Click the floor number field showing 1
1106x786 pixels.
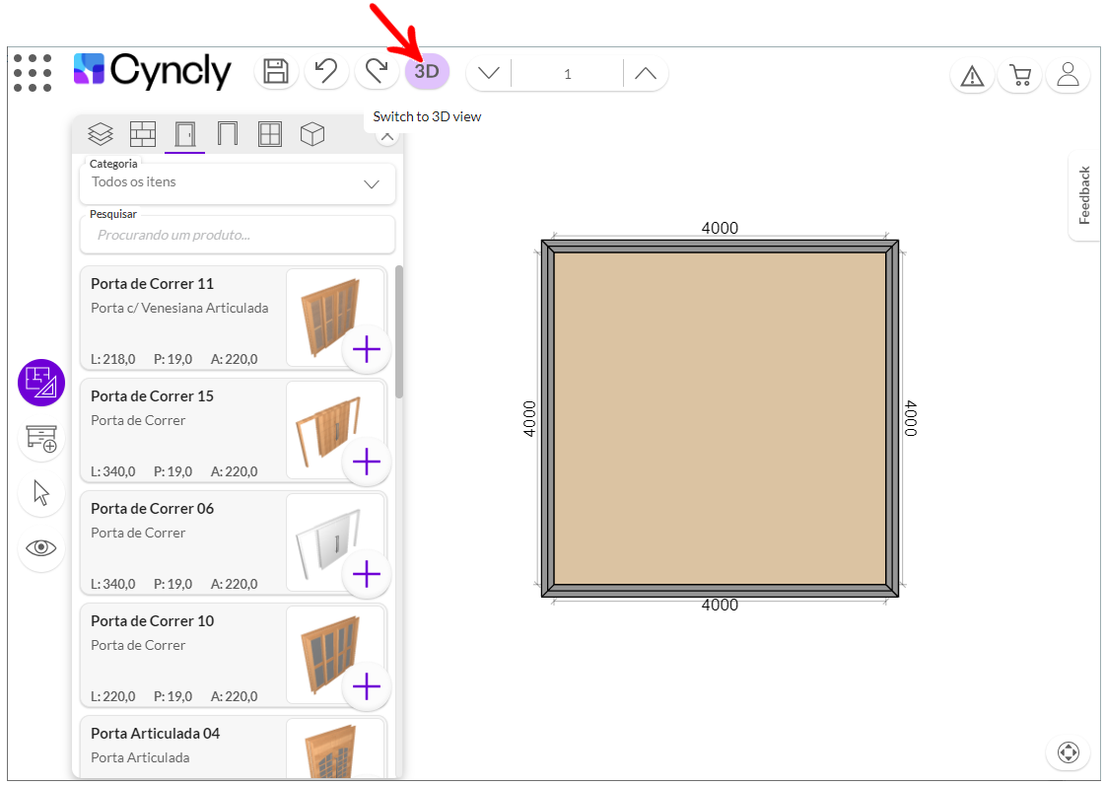567,74
